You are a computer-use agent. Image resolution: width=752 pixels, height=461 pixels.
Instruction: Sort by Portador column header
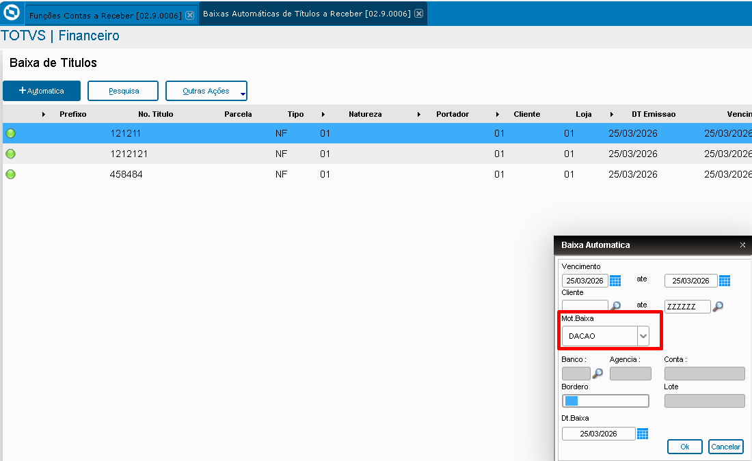point(453,114)
